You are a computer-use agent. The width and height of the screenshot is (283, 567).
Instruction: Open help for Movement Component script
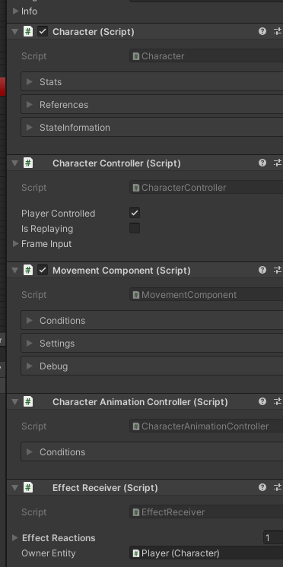coord(262,270)
